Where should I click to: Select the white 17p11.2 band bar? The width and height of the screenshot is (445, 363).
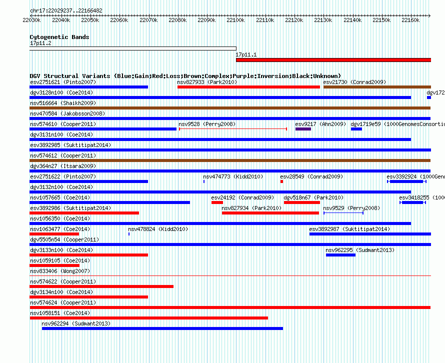[133, 48]
